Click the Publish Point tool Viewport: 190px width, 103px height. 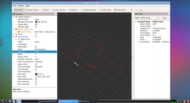pos(120,10)
